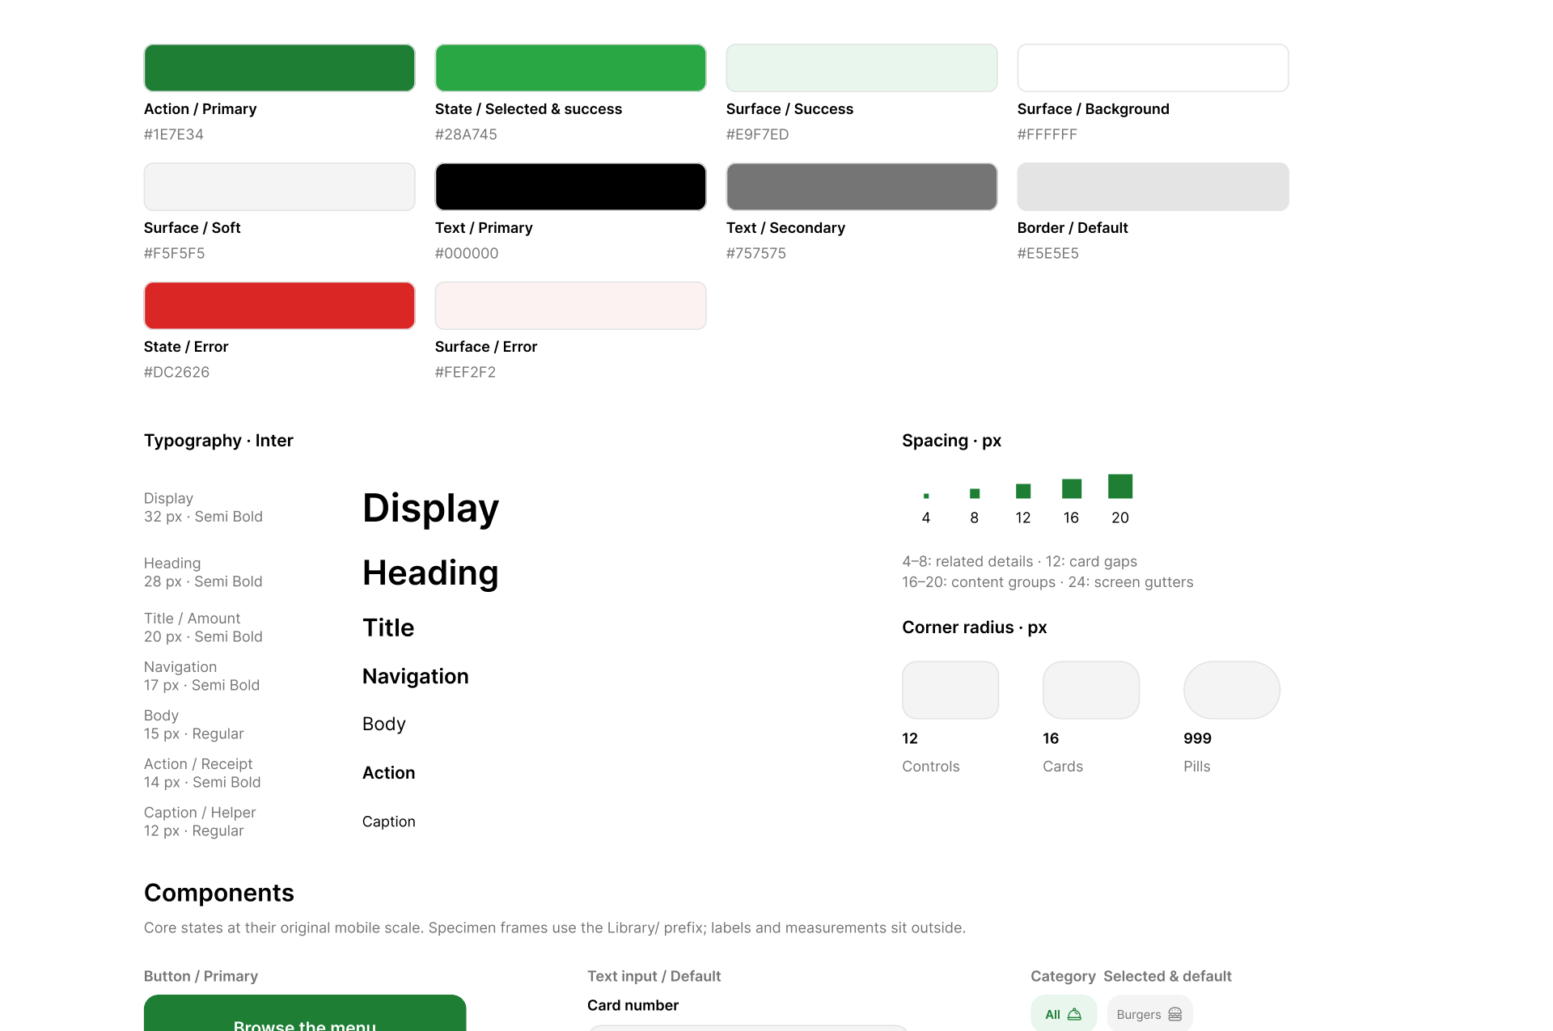Image resolution: width=1553 pixels, height=1031 pixels.
Task: Click the Components section heading
Action: (x=219, y=893)
